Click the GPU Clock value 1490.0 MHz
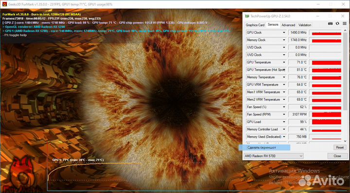 [x=298, y=32]
